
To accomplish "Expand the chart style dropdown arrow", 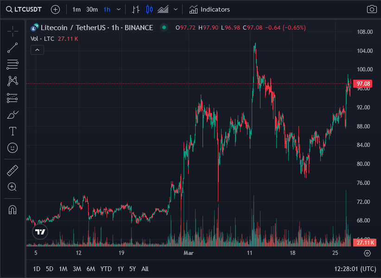I will point(176,9).
